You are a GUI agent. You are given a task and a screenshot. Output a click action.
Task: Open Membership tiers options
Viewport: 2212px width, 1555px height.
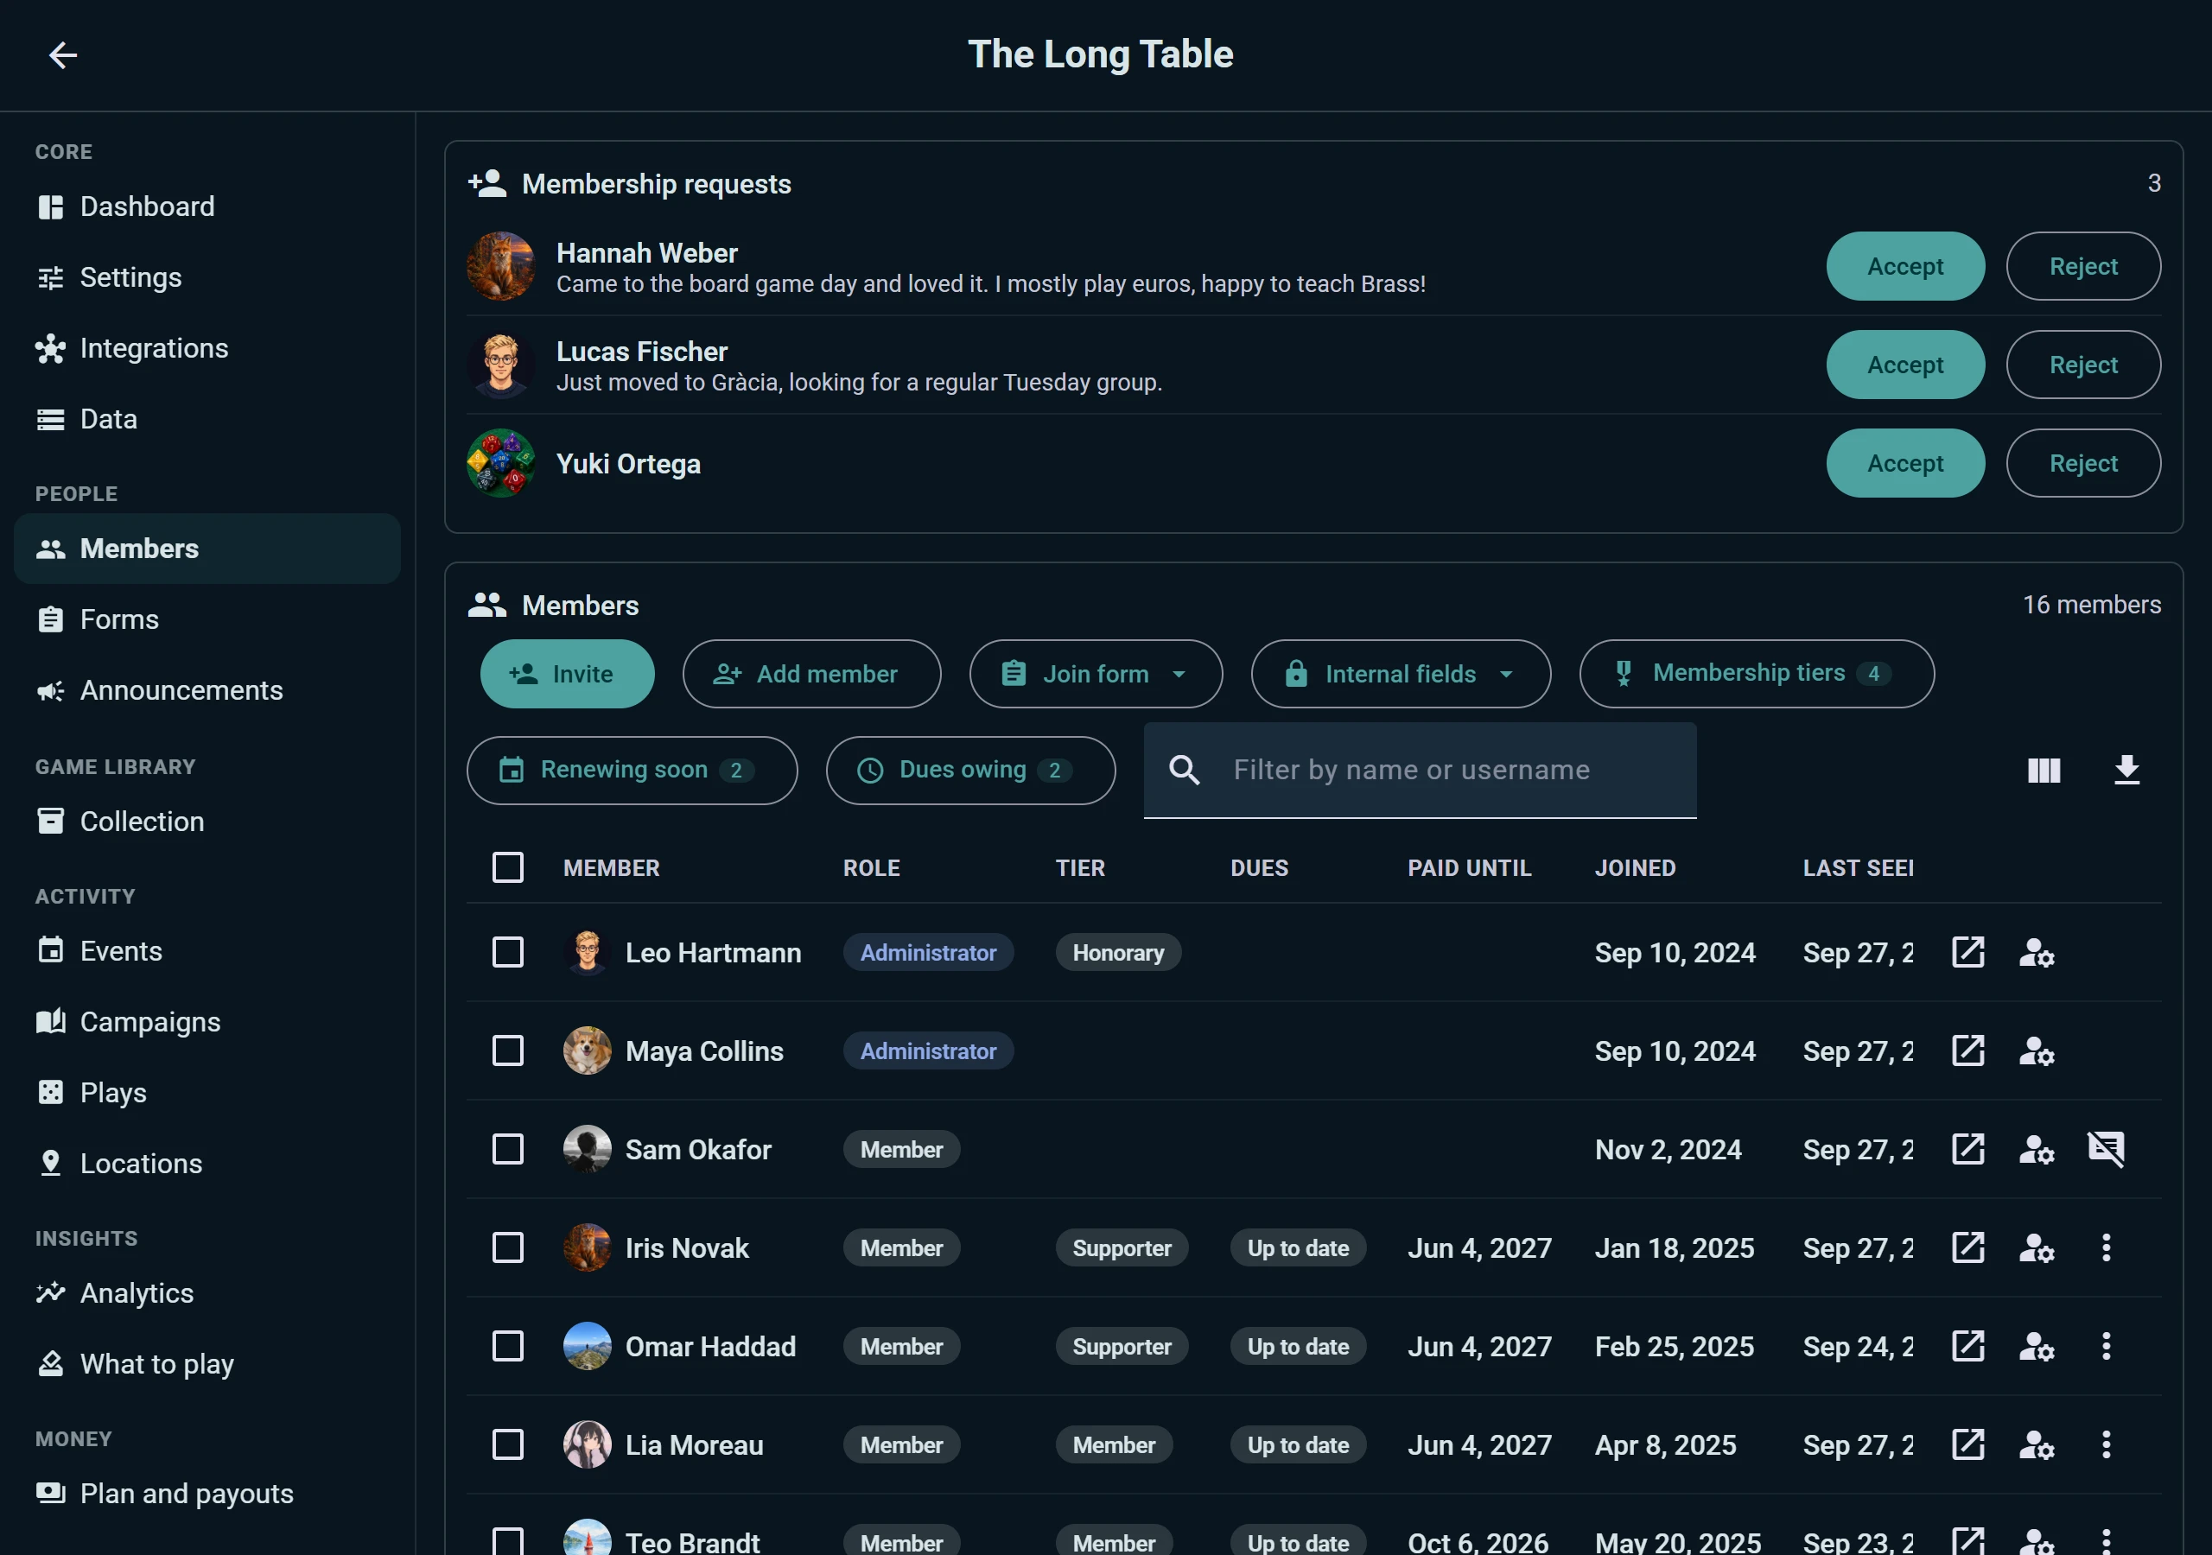1757,674
